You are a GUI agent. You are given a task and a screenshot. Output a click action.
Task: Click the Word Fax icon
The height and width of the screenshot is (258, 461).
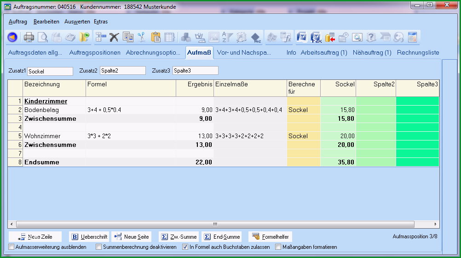click(316, 38)
